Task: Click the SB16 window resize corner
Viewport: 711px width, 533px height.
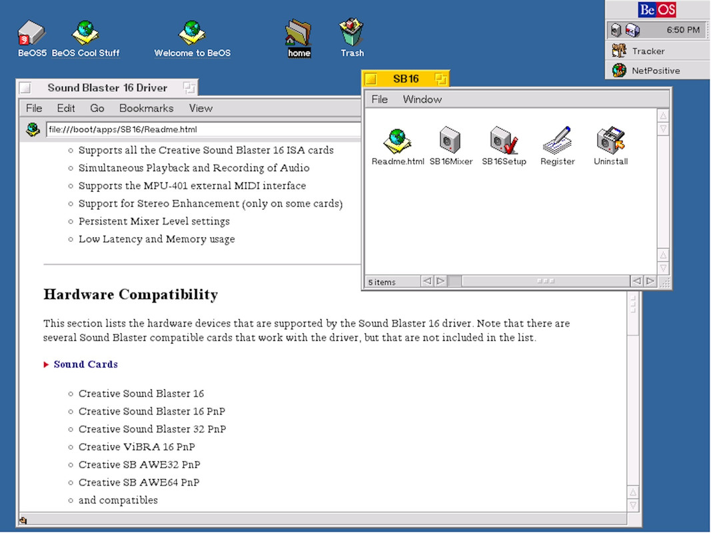Action: point(665,282)
